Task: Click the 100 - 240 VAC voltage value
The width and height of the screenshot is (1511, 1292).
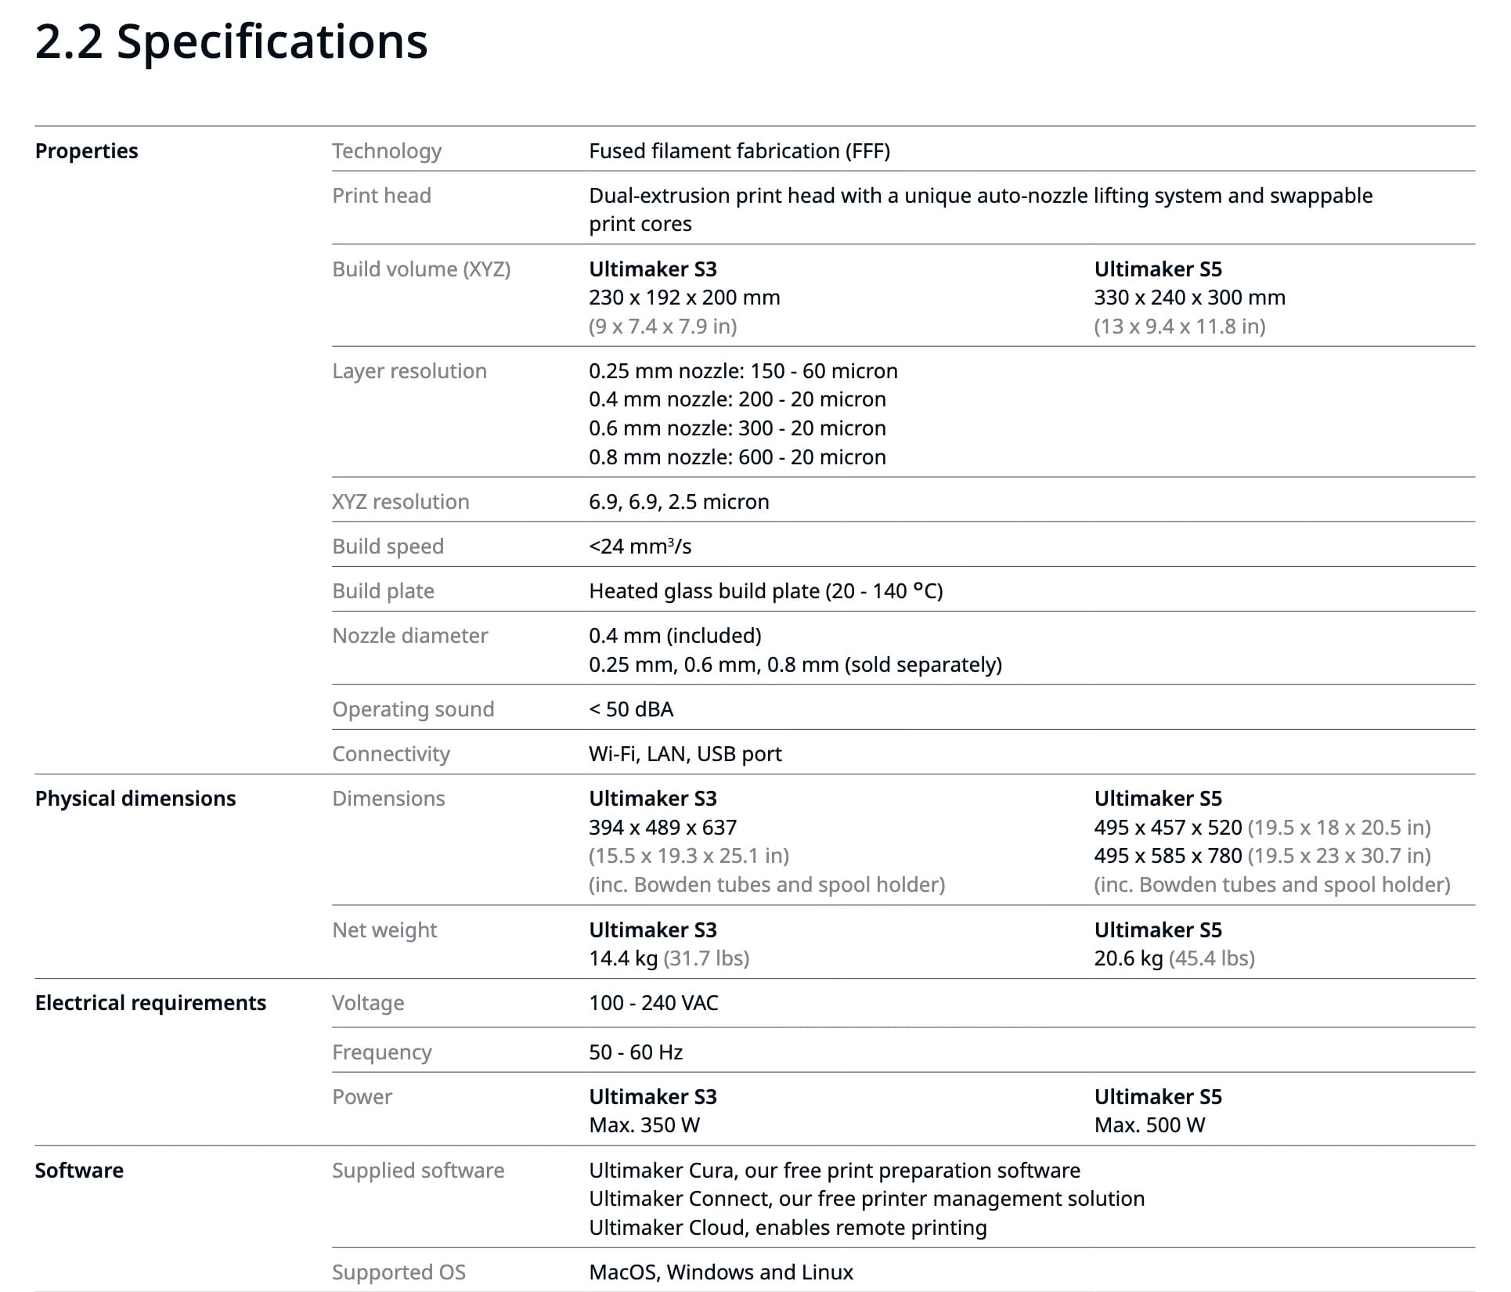Action: (x=654, y=1003)
